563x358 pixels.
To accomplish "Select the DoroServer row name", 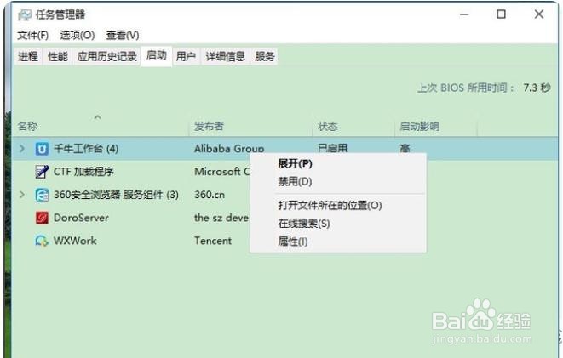I will 81,218.
